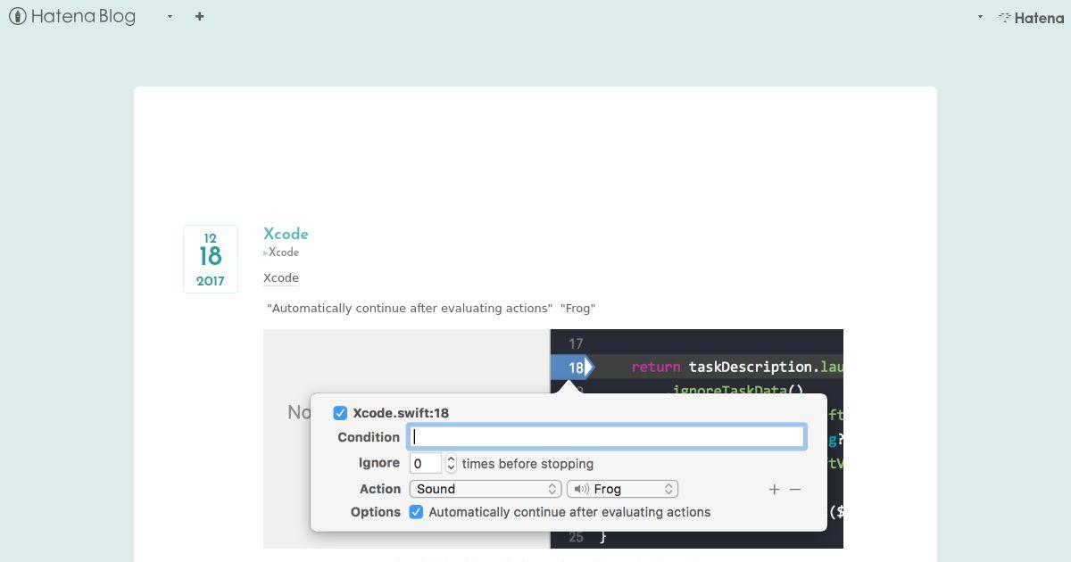Open the Xcode article title
1071x562 pixels.
point(286,234)
